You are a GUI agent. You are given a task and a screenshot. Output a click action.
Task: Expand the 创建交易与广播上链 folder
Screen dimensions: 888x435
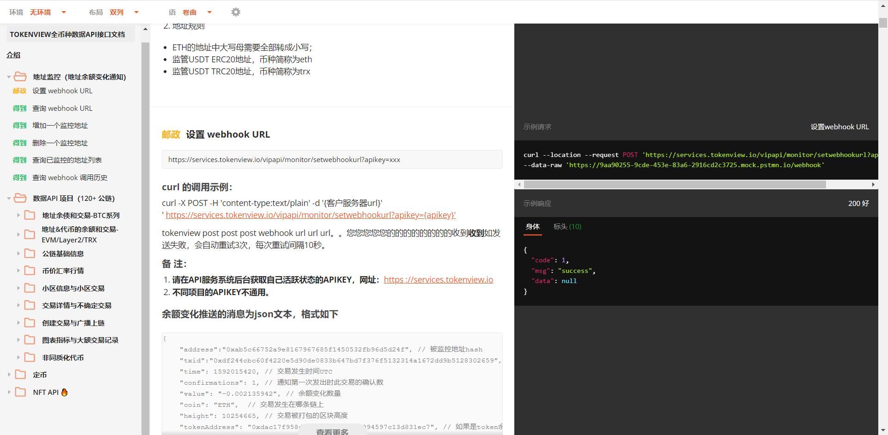pos(18,323)
